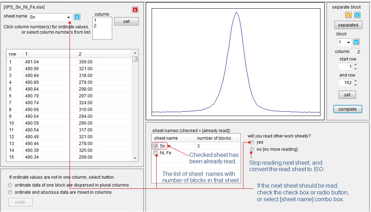Decrease the end row spinner value
This screenshot has width=371, height=212.
point(355,85)
